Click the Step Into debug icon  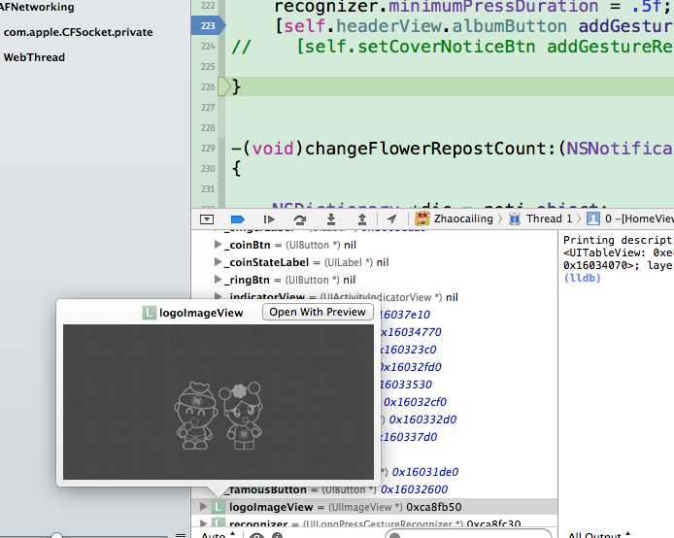331,219
